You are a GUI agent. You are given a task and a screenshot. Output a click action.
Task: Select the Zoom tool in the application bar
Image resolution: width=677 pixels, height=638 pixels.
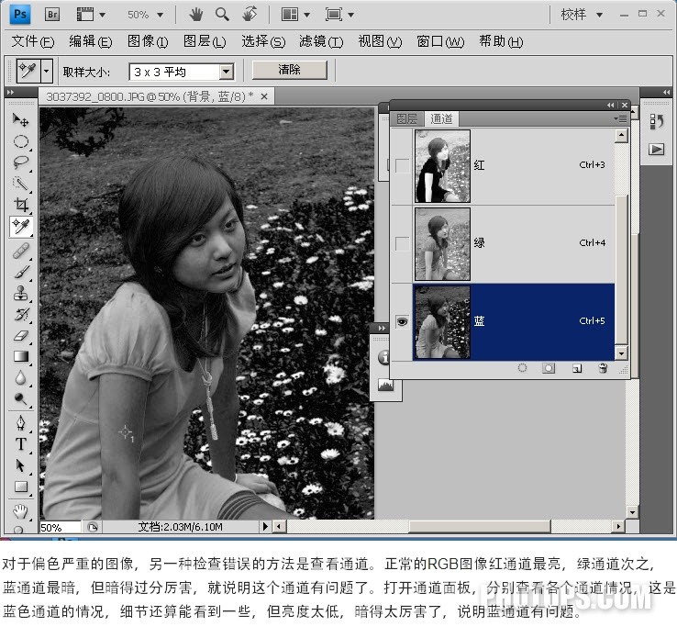pos(222,15)
